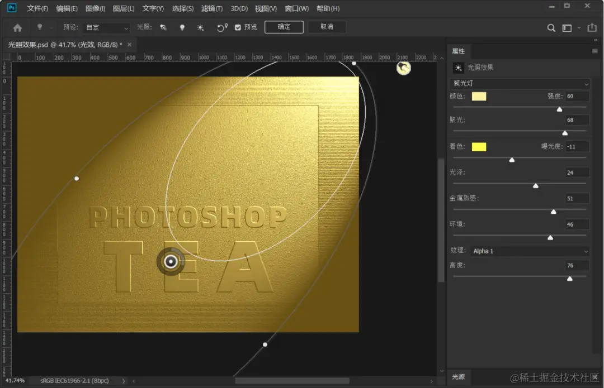Open the 帮助(H) menu
The height and width of the screenshot is (388, 604).
(x=328, y=8)
